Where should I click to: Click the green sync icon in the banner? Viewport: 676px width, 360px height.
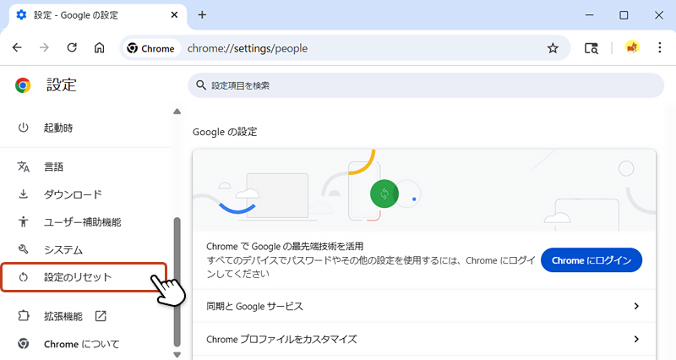coord(384,194)
